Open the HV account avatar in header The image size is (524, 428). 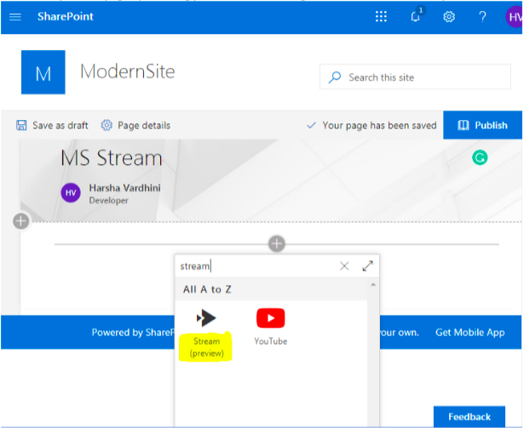pyautogui.click(x=514, y=17)
